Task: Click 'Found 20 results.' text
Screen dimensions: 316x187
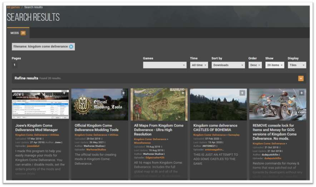Action: (50, 79)
